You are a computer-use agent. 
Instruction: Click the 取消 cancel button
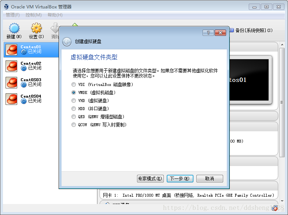(x=210, y=178)
